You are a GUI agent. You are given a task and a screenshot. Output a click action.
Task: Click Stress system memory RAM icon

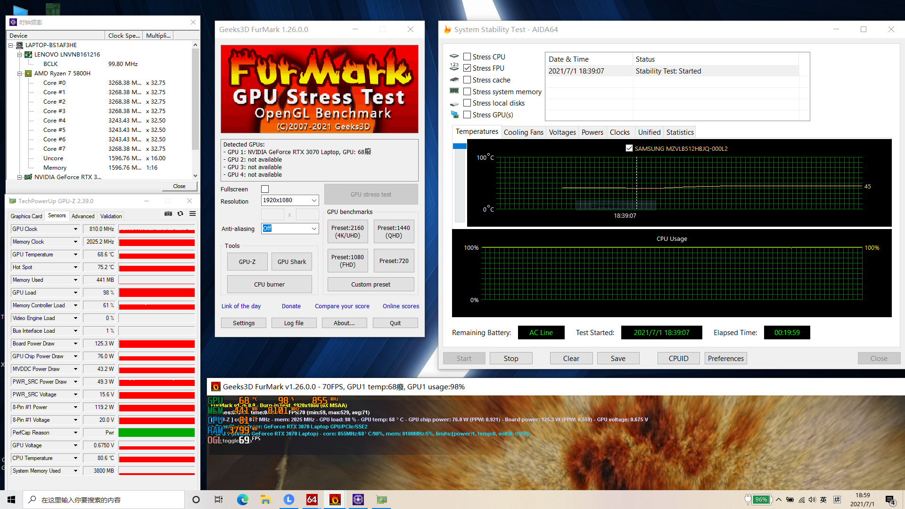[454, 91]
